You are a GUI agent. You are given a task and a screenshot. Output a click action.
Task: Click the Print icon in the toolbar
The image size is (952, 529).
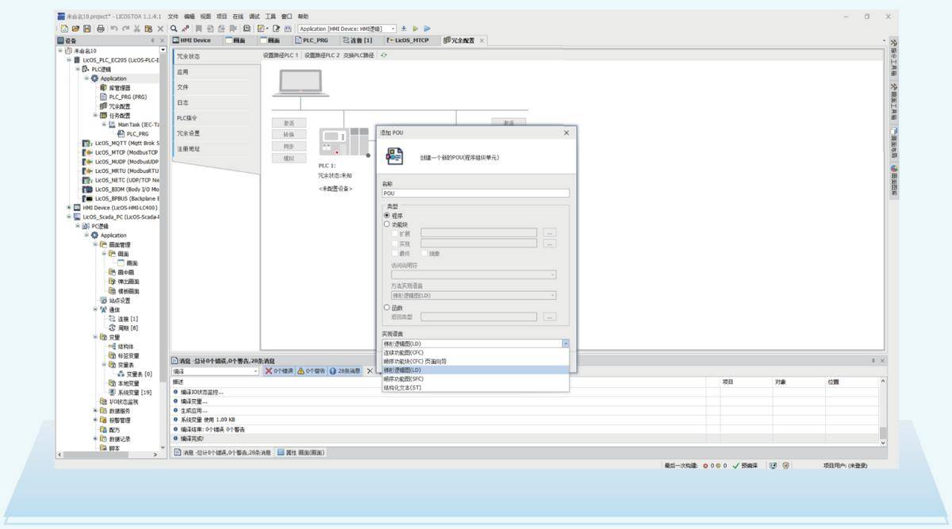pos(101,29)
